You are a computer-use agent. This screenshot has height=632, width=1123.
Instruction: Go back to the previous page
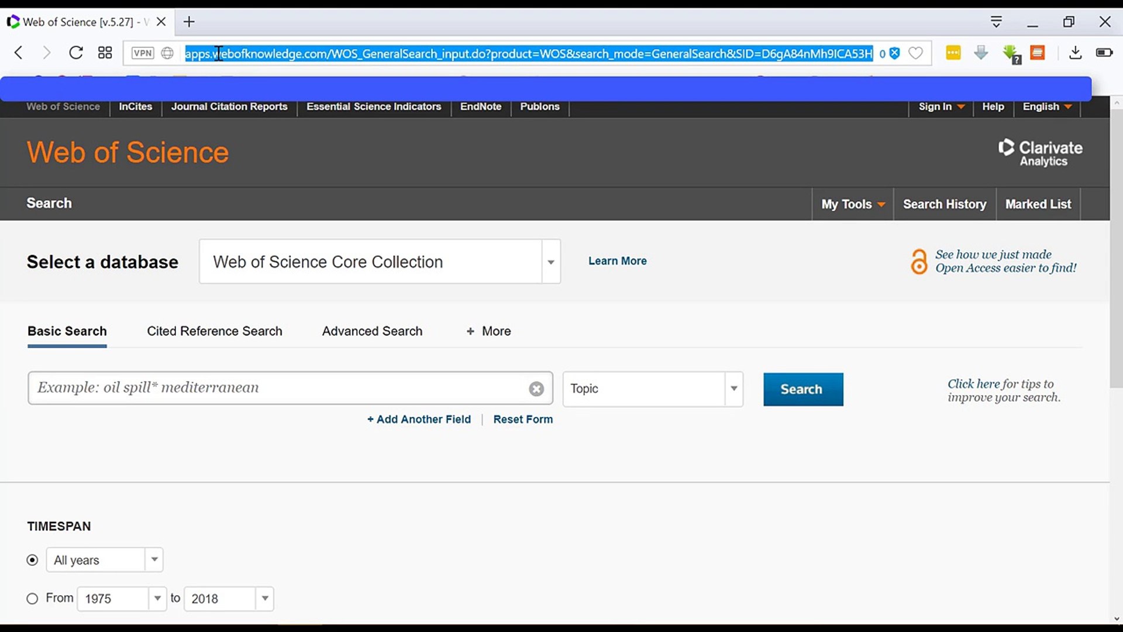point(19,53)
